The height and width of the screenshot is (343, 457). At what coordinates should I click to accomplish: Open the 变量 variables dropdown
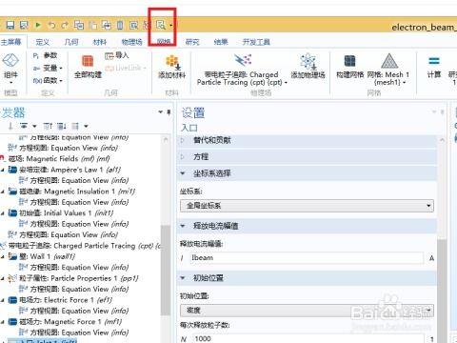(x=48, y=68)
